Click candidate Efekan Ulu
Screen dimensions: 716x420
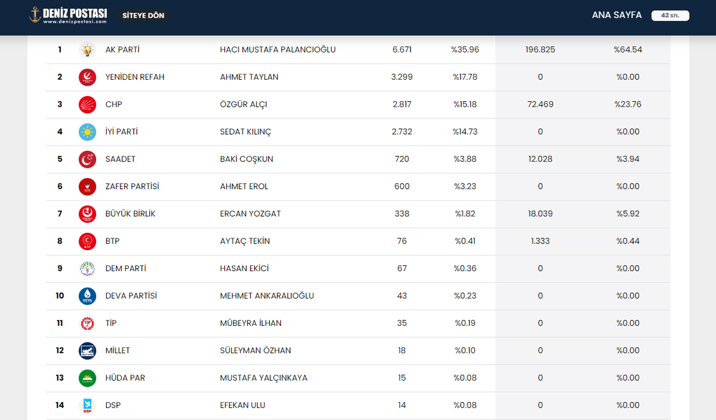(243, 406)
